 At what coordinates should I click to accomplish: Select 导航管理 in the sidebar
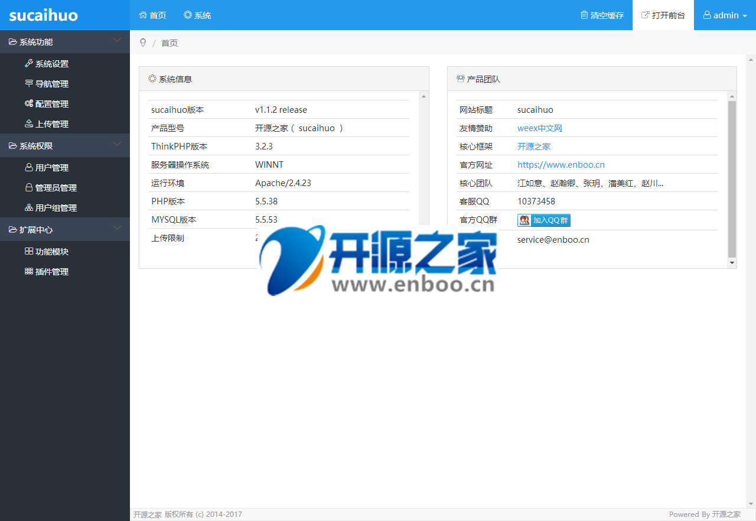tap(65, 83)
